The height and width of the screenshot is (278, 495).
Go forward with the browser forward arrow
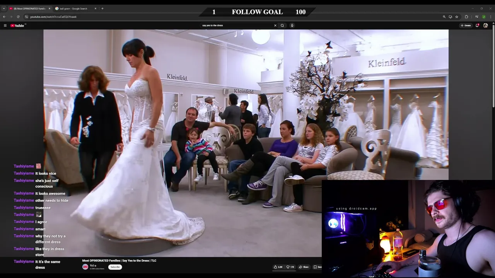[x=11, y=17]
